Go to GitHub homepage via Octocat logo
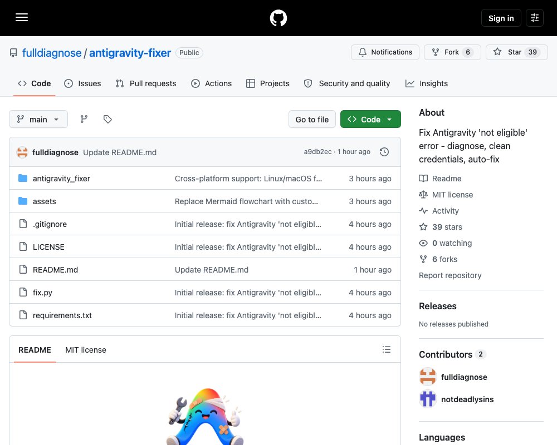 pyautogui.click(x=278, y=18)
